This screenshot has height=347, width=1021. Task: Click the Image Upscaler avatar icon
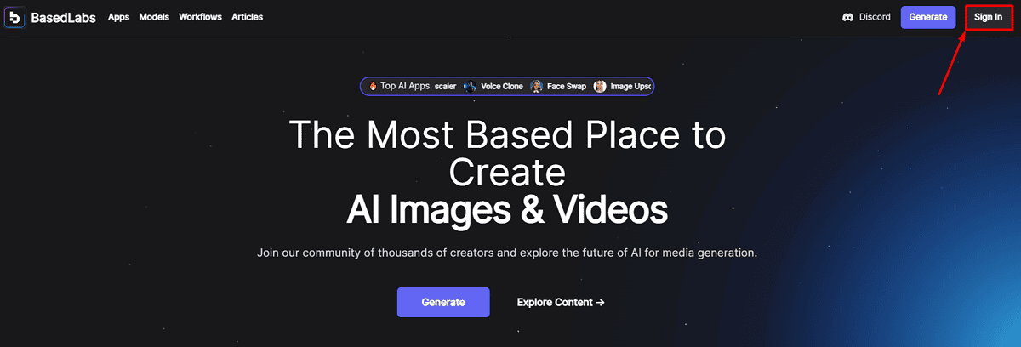[x=600, y=86]
